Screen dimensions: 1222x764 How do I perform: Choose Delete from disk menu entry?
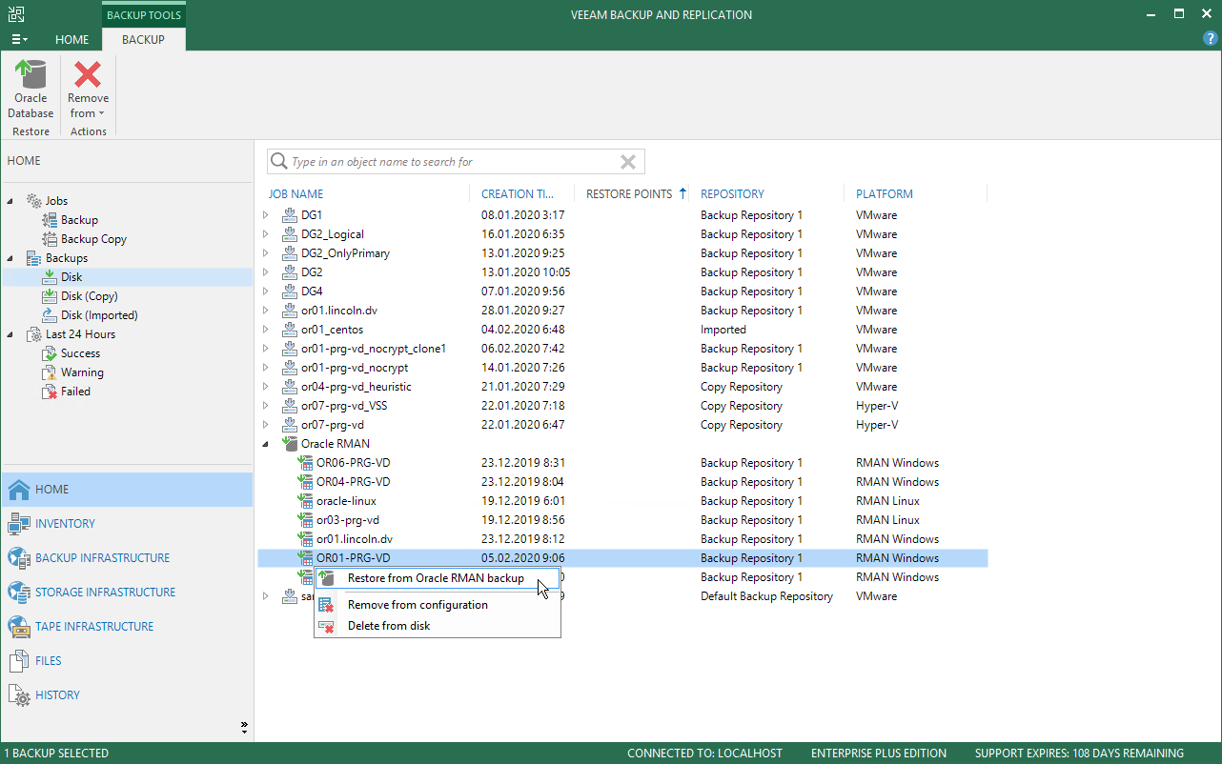pos(438,626)
